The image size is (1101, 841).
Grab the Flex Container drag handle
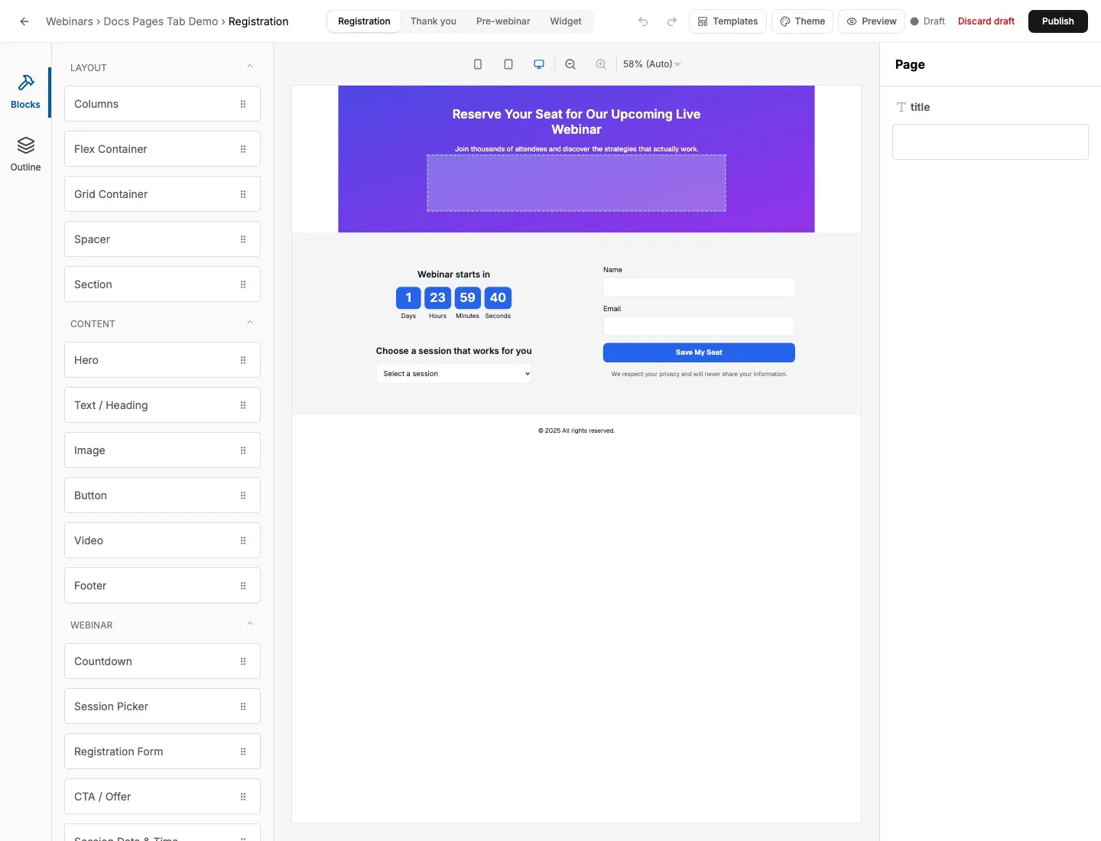coord(243,149)
